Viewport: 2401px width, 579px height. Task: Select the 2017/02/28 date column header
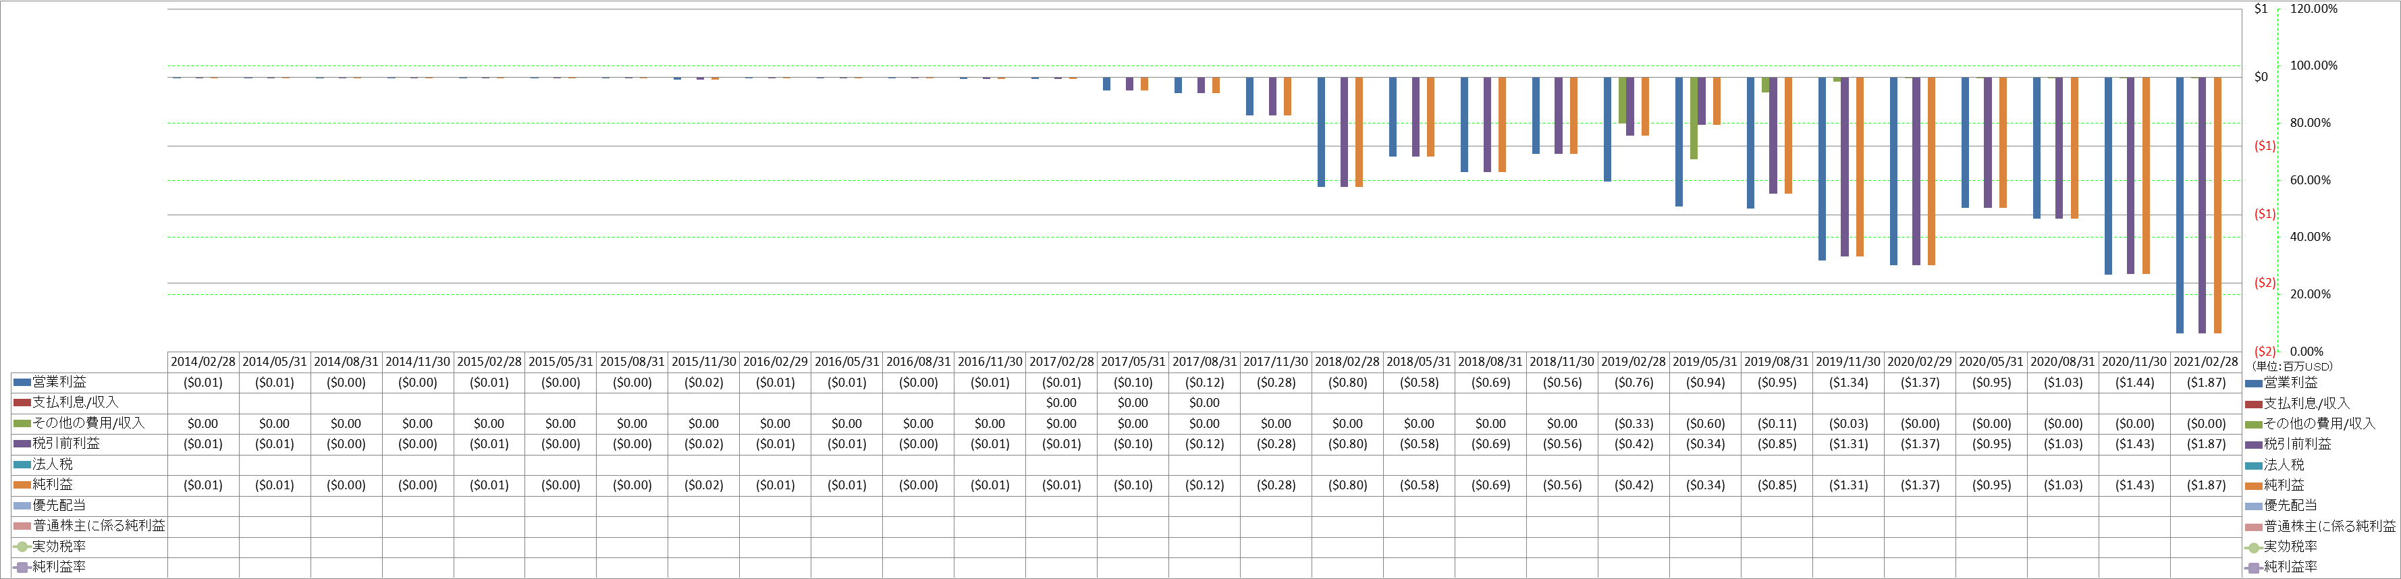pyautogui.click(x=1062, y=362)
